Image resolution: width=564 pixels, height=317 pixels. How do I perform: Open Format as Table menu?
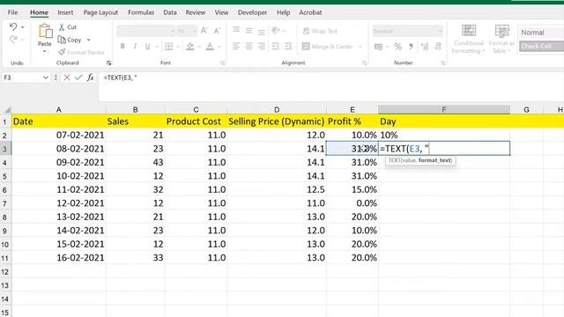coord(501,39)
